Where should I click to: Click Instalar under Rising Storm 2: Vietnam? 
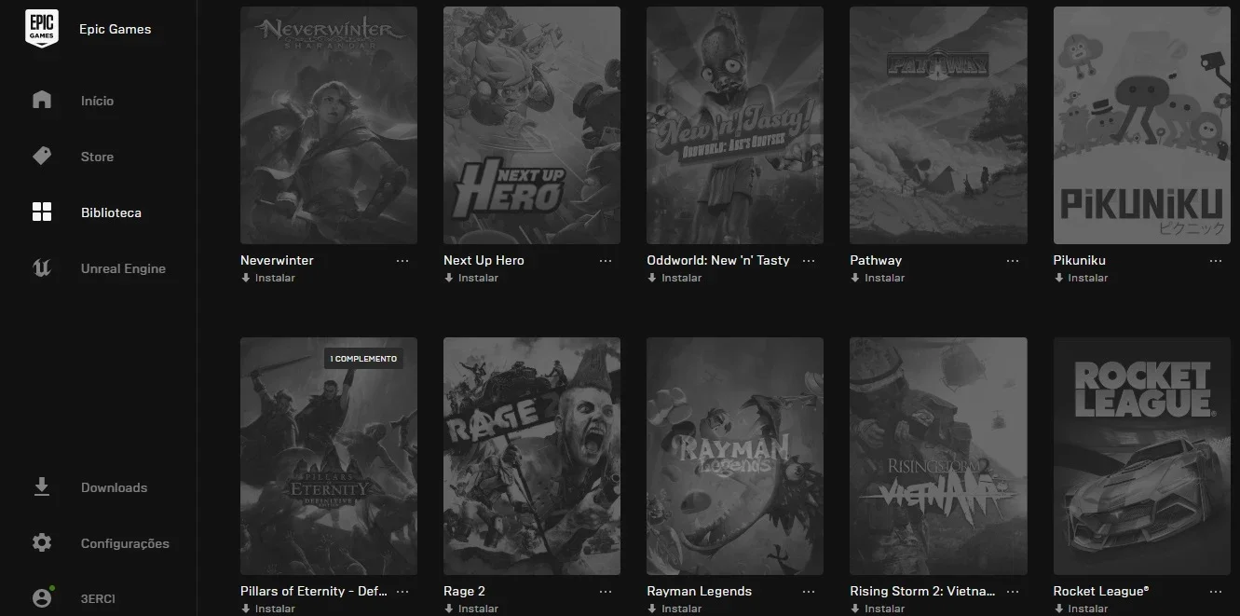coord(878,609)
